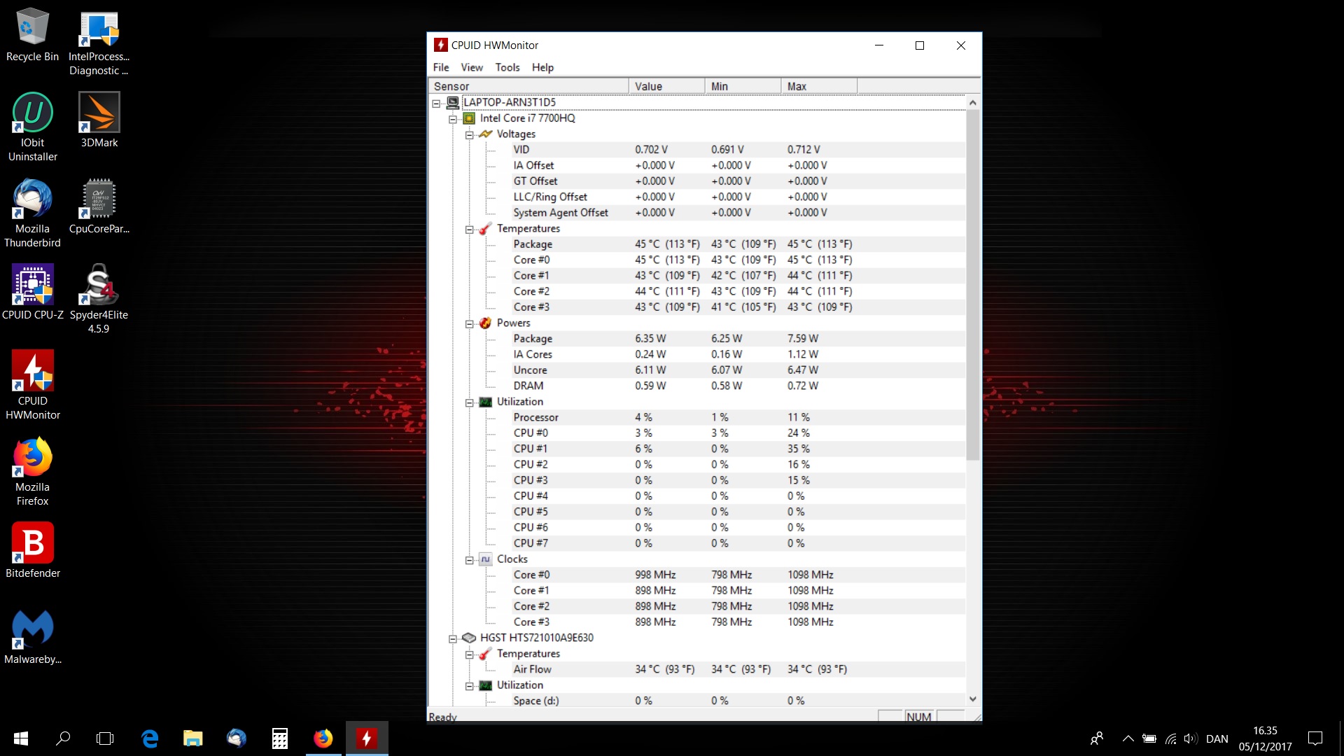Open Bitdefender from the desktop
Image resolution: width=1344 pixels, height=756 pixels.
click(32, 543)
